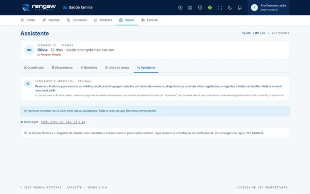Click the LGPD arts. 6º legal link
This screenshot has width=310, height=194.
coord(63,122)
